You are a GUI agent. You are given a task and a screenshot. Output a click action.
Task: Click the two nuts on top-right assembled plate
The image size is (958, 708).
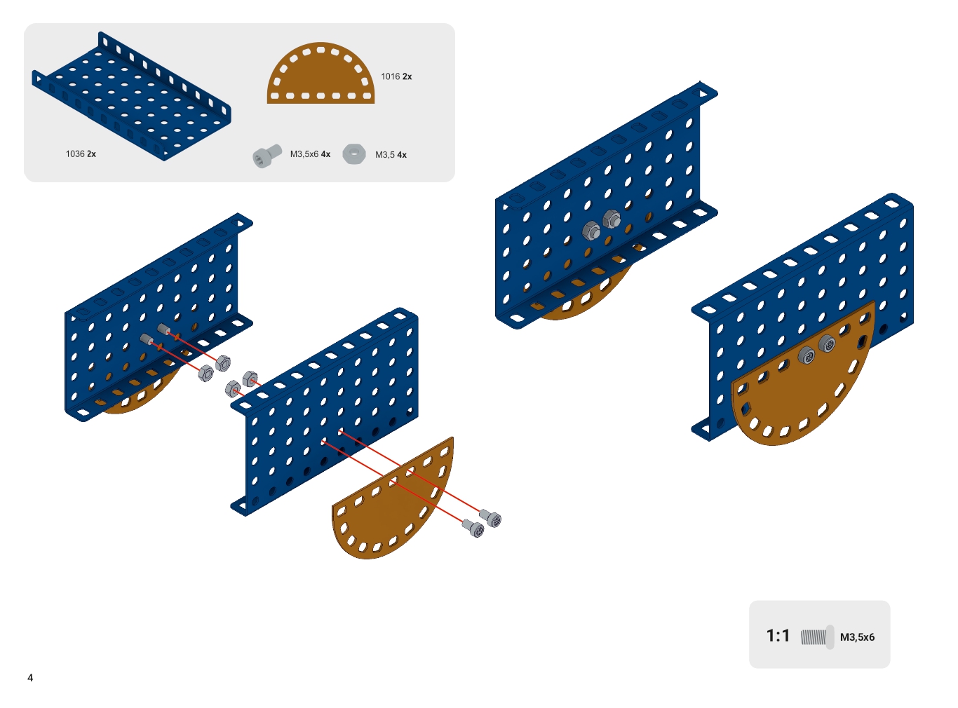602,224
